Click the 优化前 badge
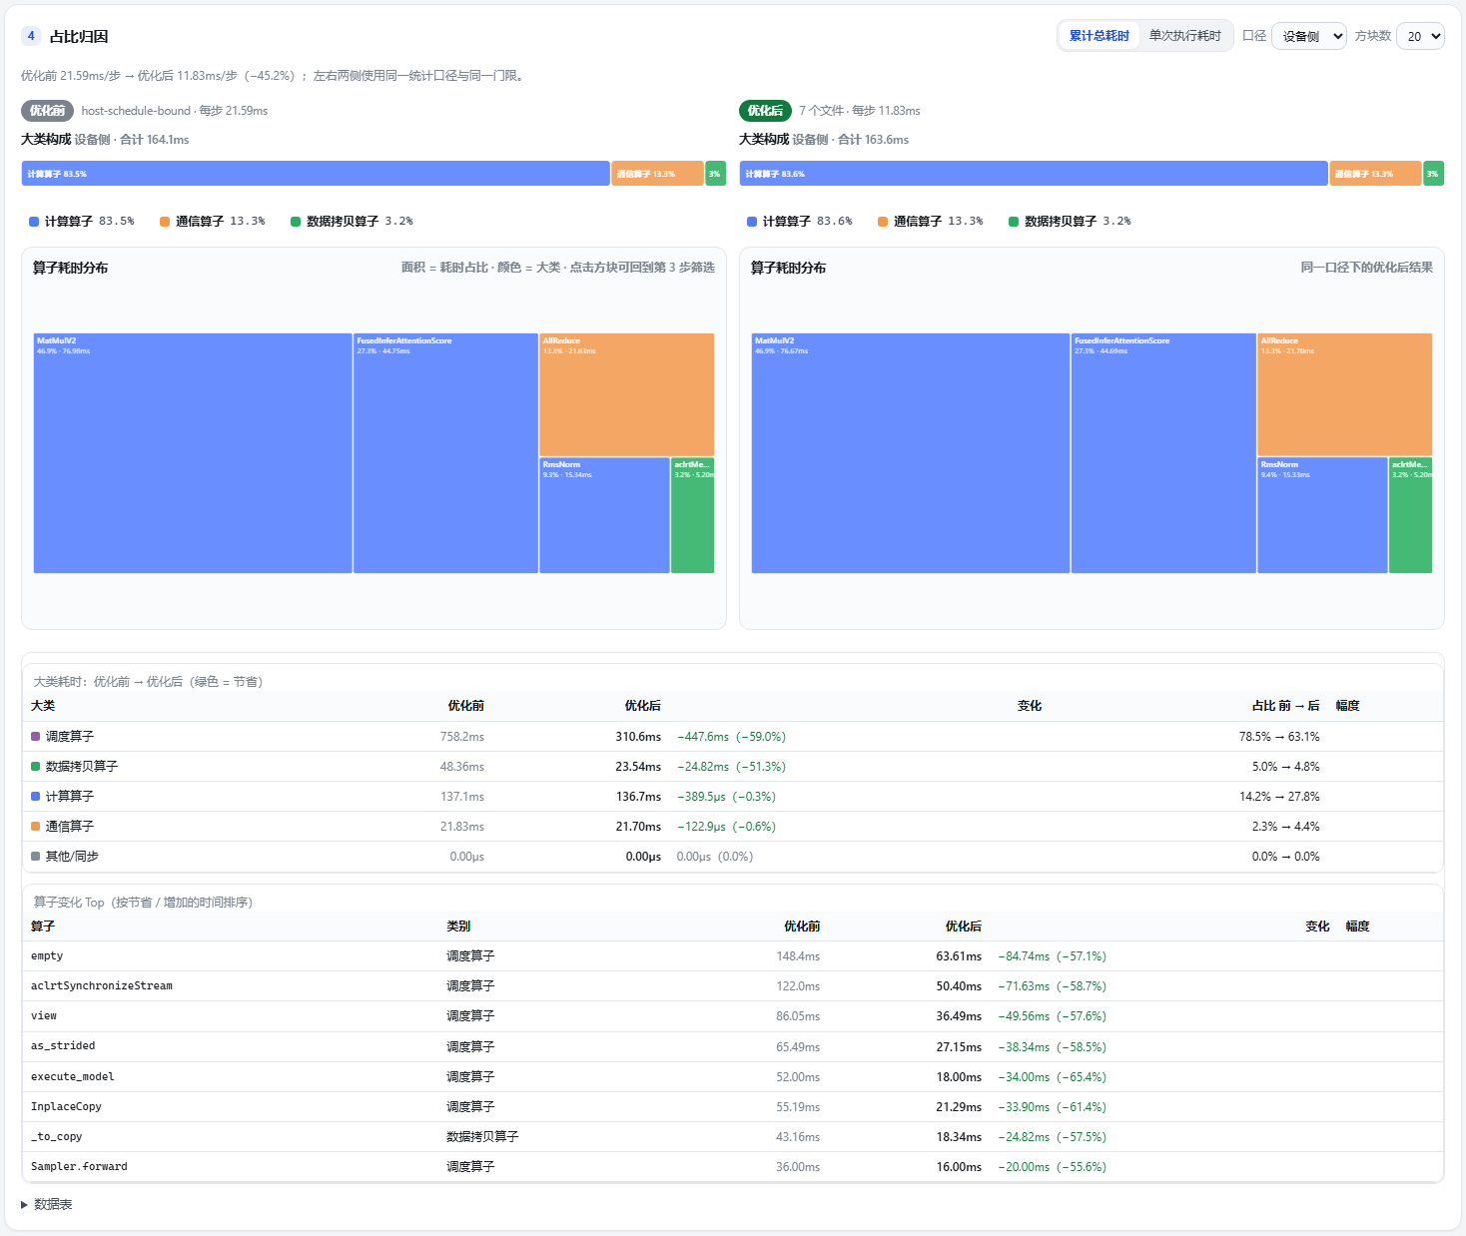The height and width of the screenshot is (1236, 1466). [x=47, y=111]
